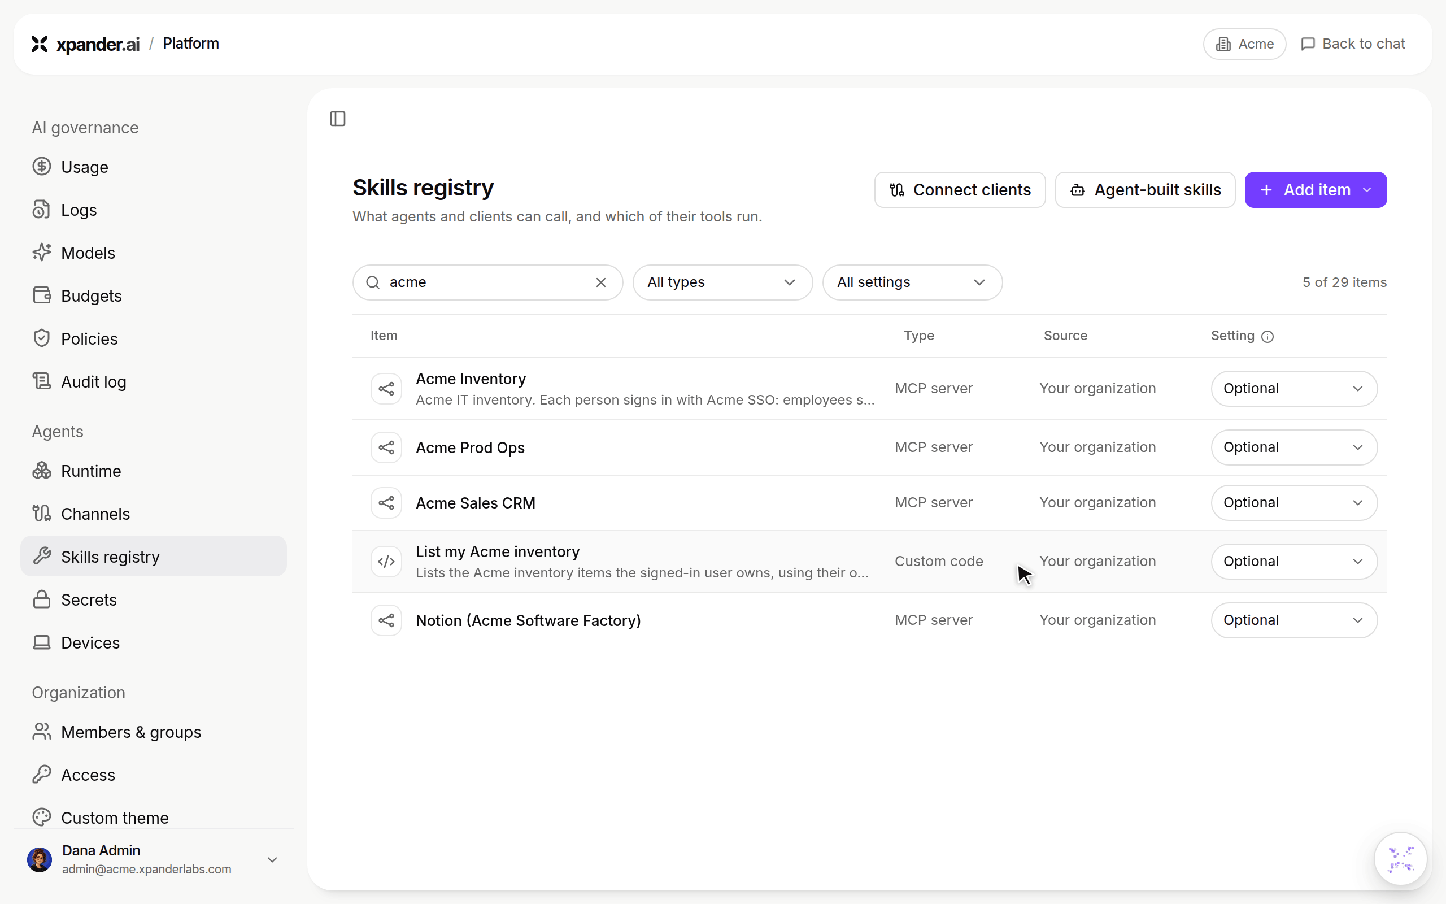This screenshot has width=1446, height=904.
Task: Navigate to Policies
Action: click(154, 338)
